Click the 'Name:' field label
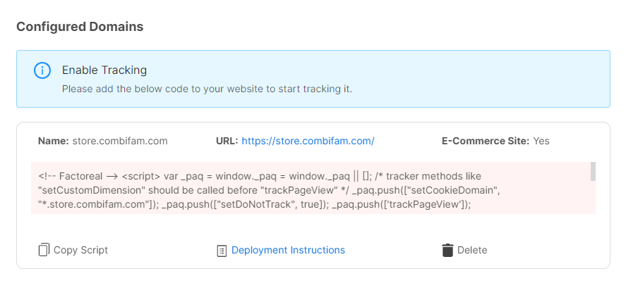The width and height of the screenshot is (626, 283). (x=54, y=141)
